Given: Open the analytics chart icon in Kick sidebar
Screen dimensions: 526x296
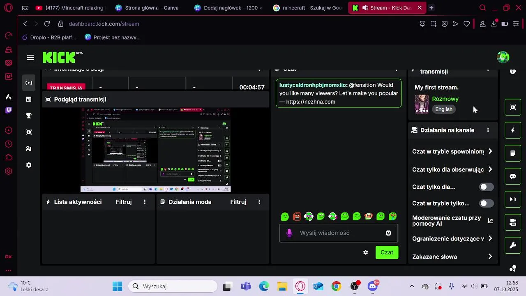Looking at the screenshot, I should tap(29, 99).
